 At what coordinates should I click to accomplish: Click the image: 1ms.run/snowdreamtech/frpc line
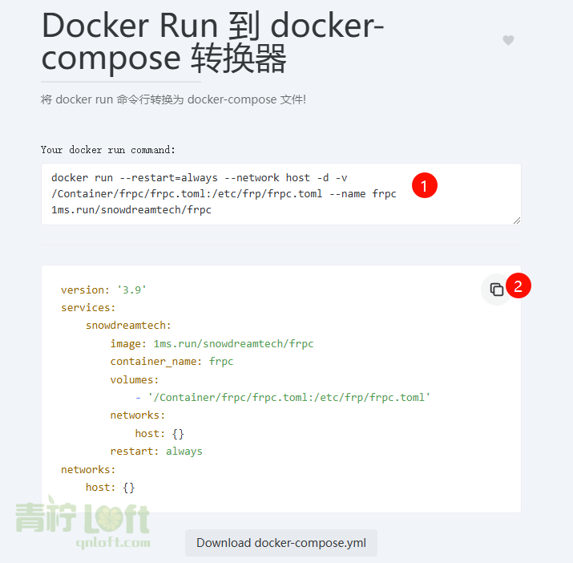212,344
